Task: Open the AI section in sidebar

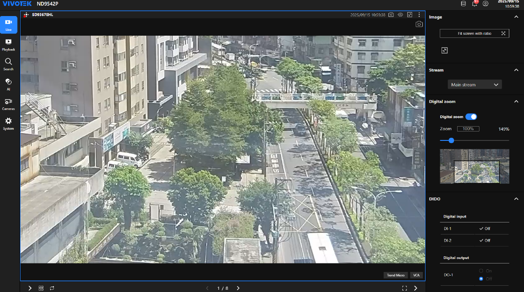Action: pos(8,83)
